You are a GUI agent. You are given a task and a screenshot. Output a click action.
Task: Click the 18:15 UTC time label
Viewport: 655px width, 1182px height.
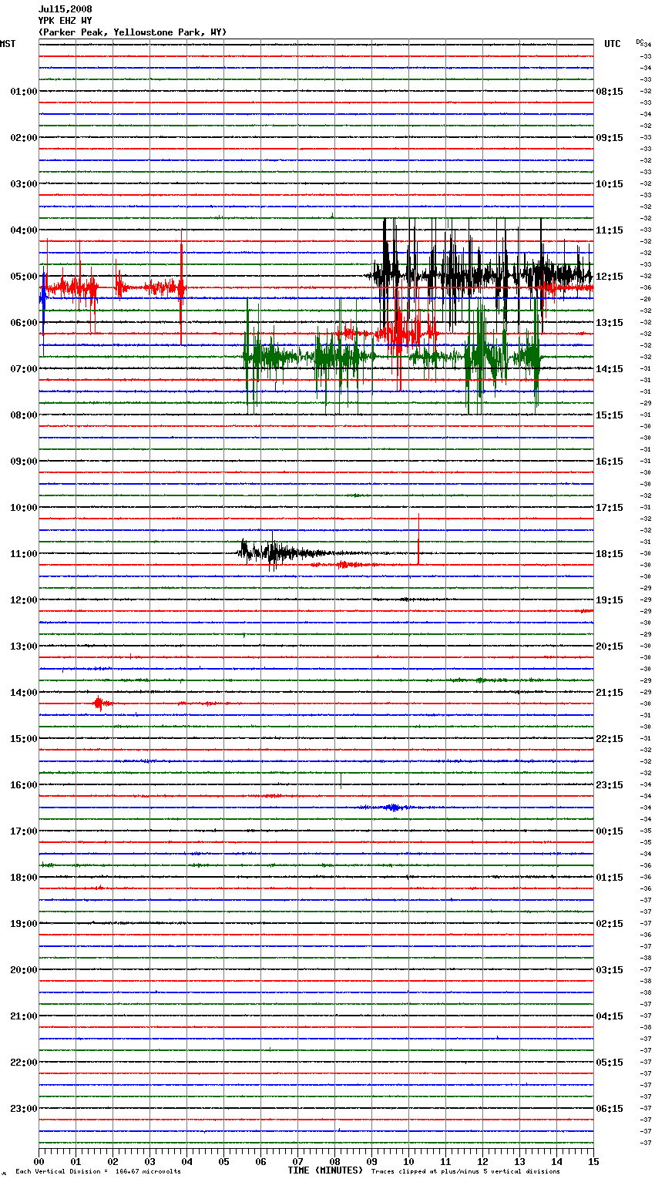pos(610,554)
